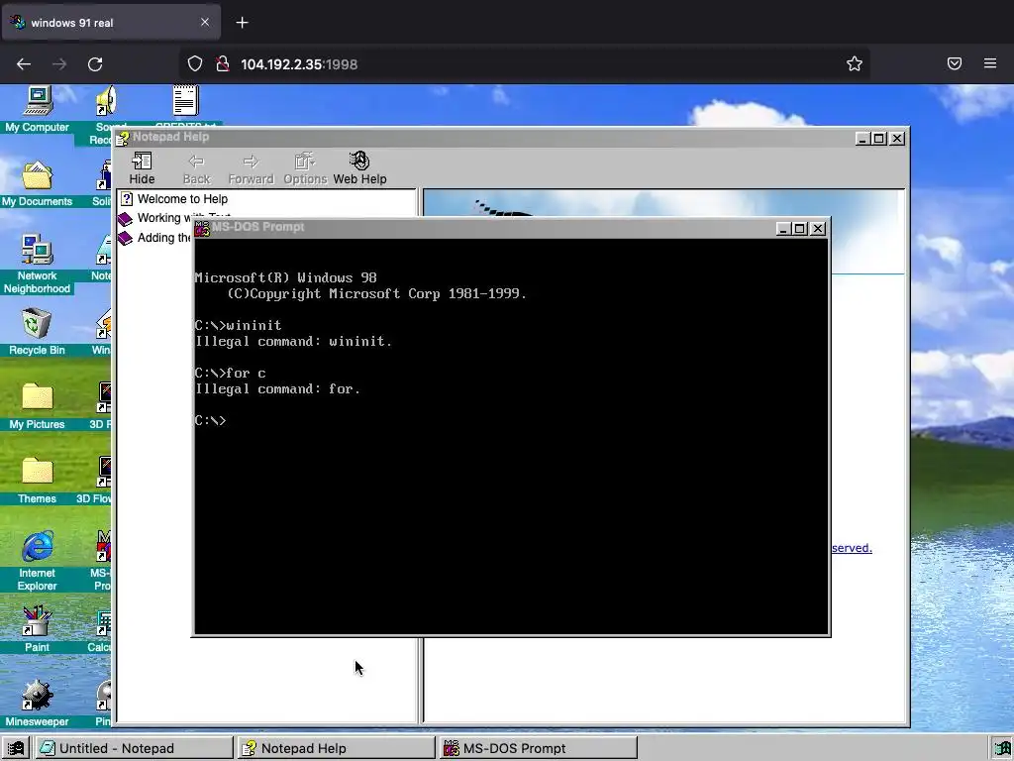Viewport: 1014px width, 761px height.
Task: Click the Back button in Notepad Help
Action: point(197,168)
